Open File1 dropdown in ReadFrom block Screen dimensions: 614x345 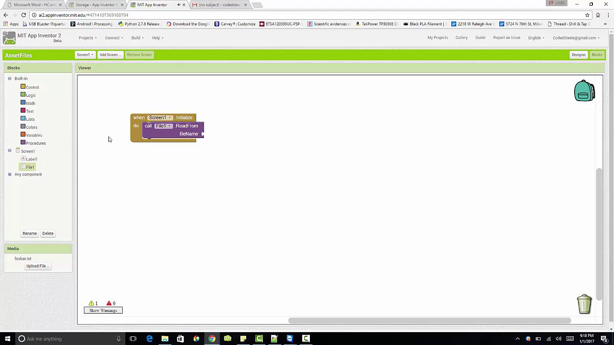[163, 126]
